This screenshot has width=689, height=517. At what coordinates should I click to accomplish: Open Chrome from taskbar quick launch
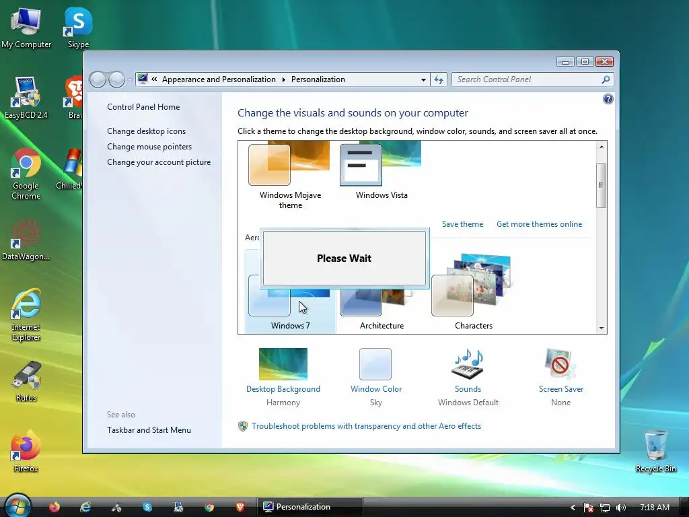[209, 507]
